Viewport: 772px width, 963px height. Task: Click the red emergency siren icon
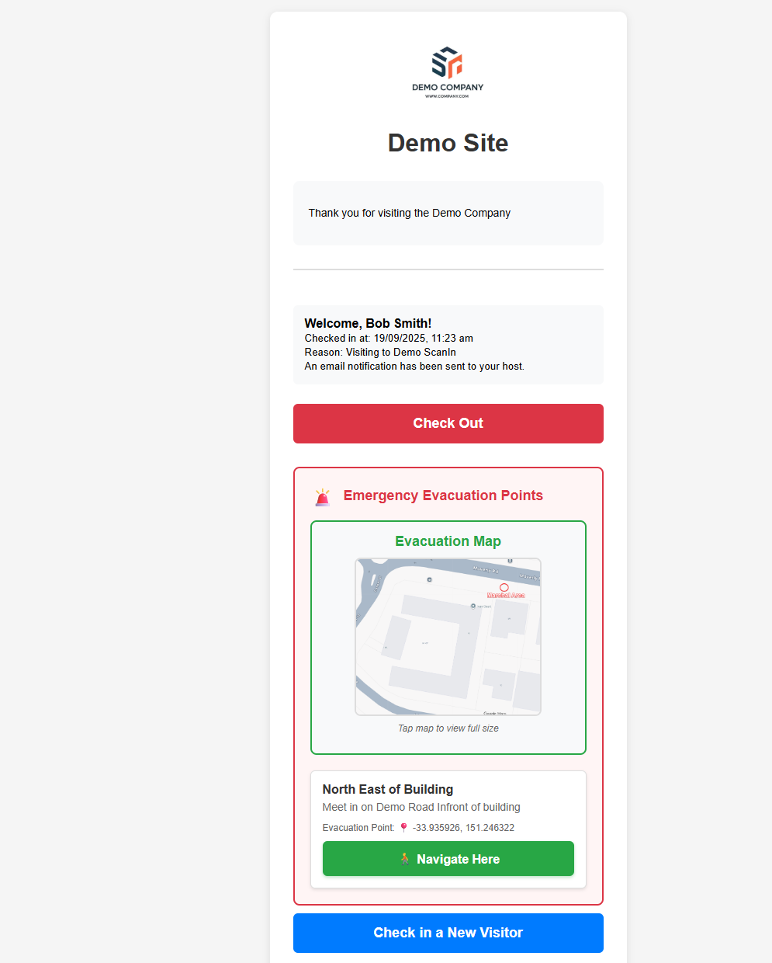pos(323,497)
